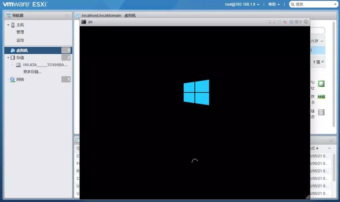Open 更多存储... link

coord(32,72)
